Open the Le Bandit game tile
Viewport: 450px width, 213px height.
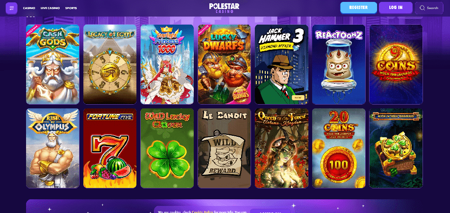(224, 148)
